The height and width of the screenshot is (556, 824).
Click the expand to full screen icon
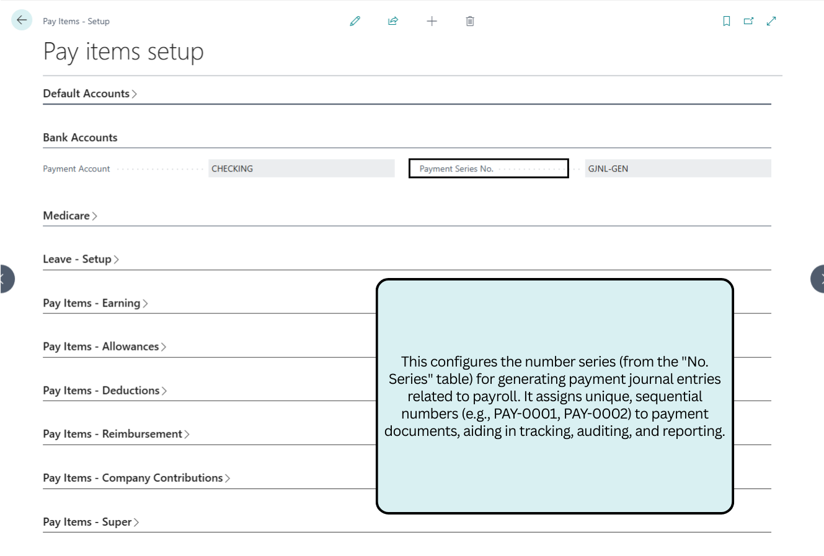click(x=771, y=21)
